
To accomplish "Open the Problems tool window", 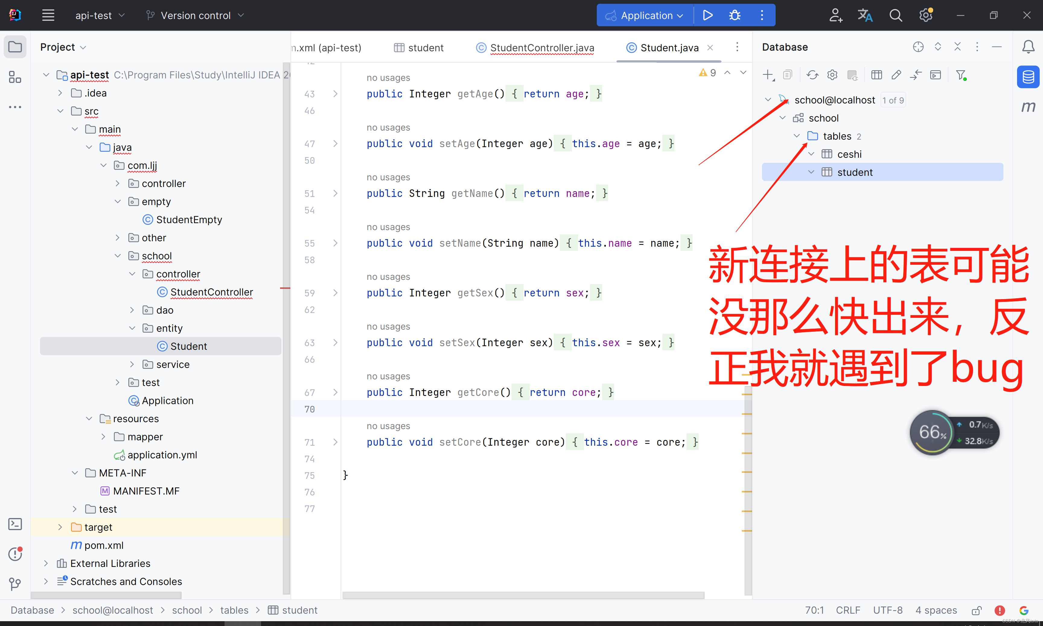I will click(15, 554).
